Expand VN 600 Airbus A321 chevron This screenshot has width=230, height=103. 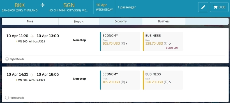click(17, 42)
